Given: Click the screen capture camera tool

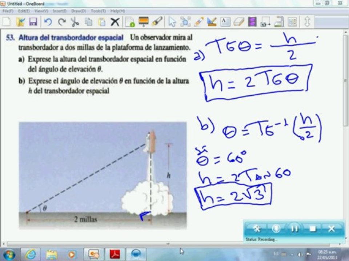Looking at the screenshot, I should [x=265, y=22].
